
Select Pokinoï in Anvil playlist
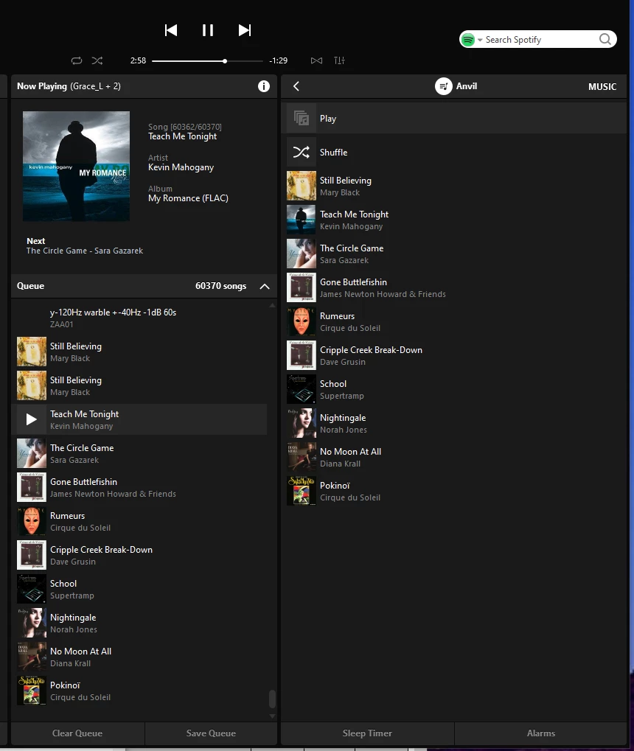[454, 491]
